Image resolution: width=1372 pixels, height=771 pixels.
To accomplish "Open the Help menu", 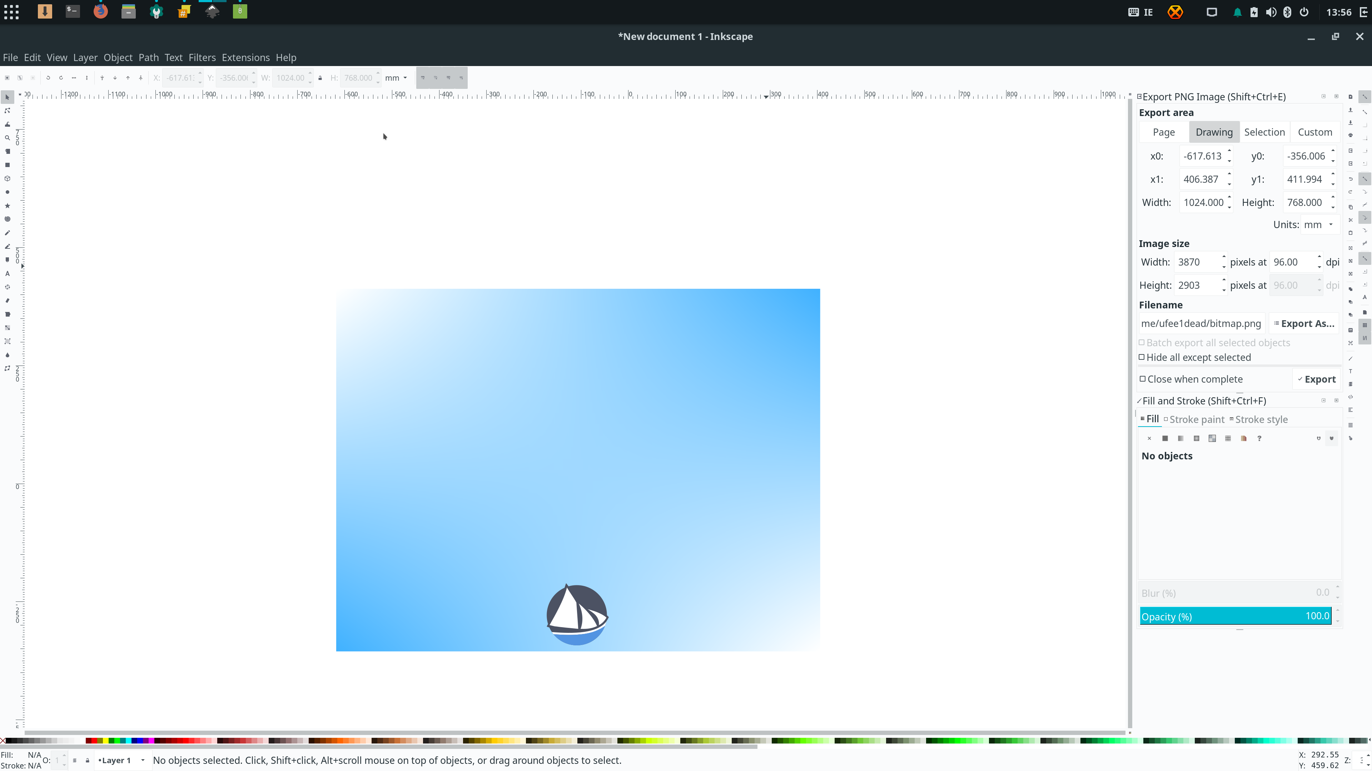I will (x=286, y=57).
